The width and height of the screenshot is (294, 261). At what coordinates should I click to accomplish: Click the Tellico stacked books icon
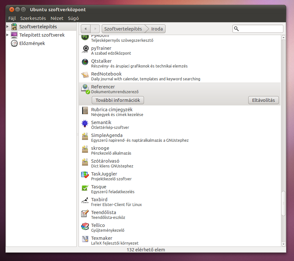click(85, 226)
